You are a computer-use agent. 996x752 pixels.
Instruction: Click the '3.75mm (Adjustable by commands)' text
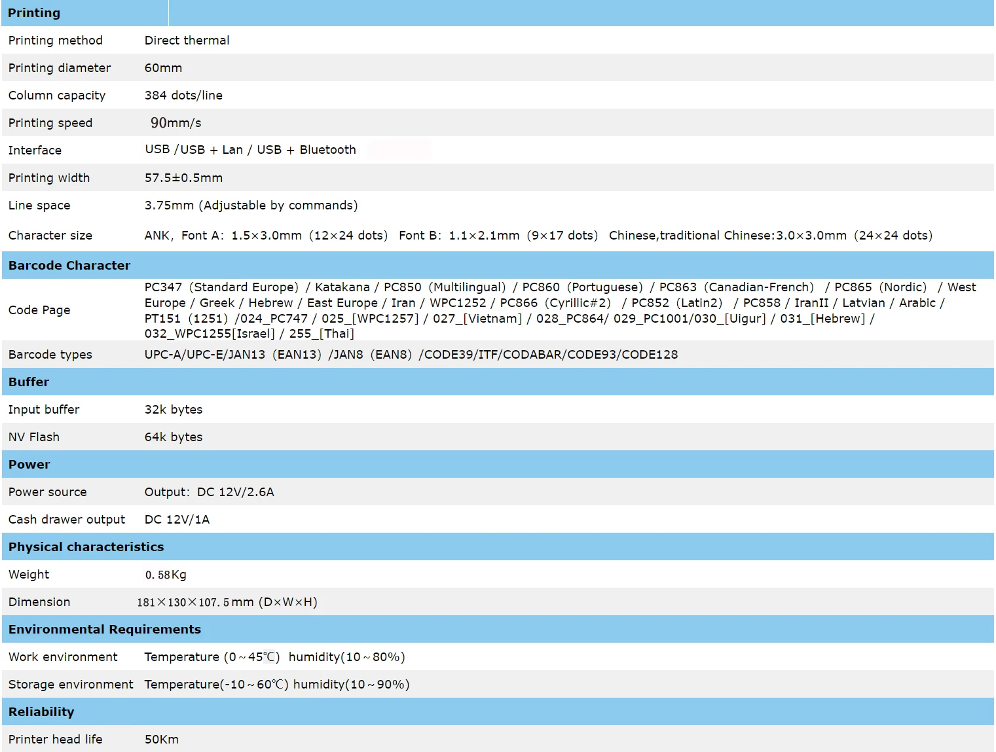click(x=251, y=206)
